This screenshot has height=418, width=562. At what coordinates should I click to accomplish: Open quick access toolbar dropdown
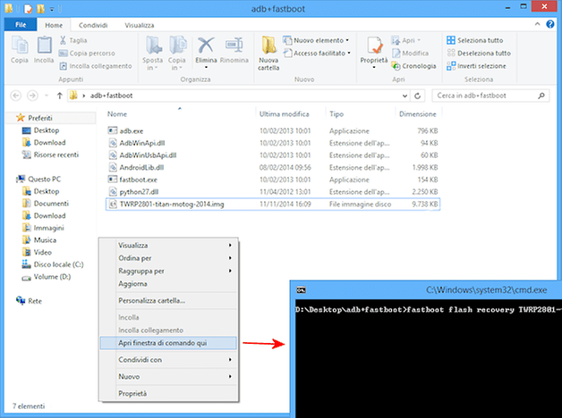[52, 8]
